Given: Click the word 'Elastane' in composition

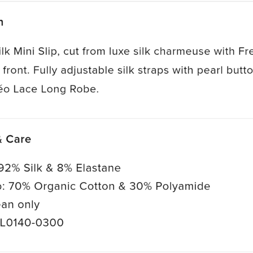Looking at the screenshot, I should coord(98,168).
